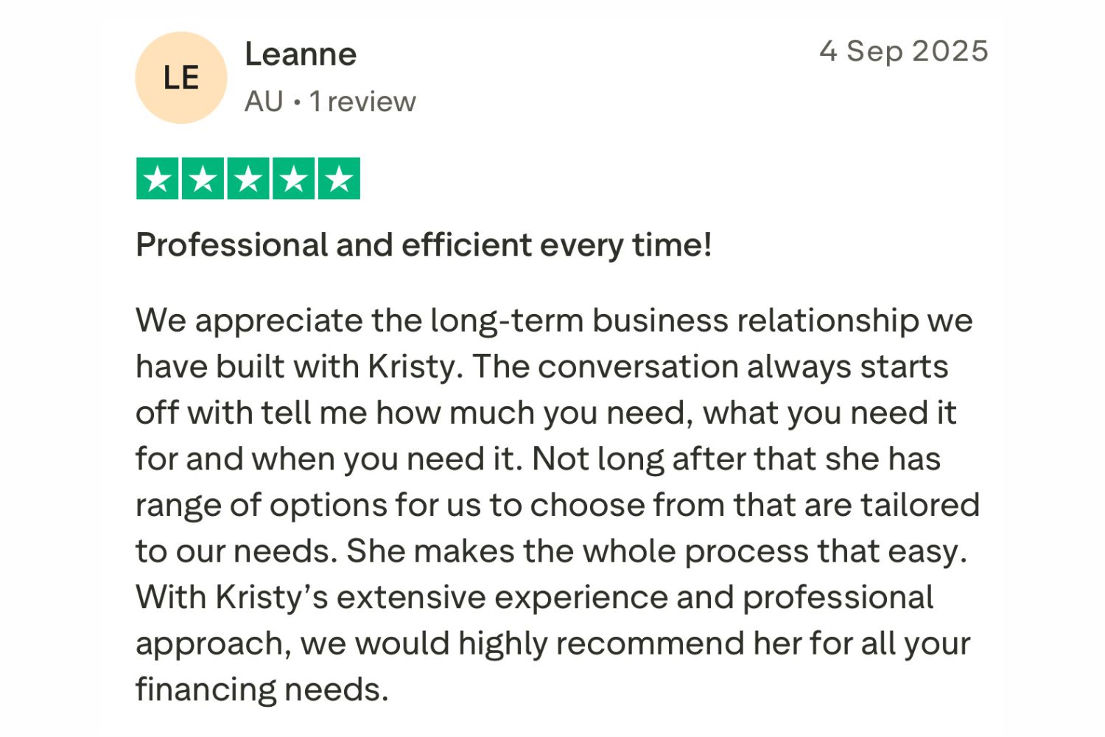The width and height of the screenshot is (1105, 737).
Task: Click "Kristy's" before "extensive experience"
Action: [271, 598]
